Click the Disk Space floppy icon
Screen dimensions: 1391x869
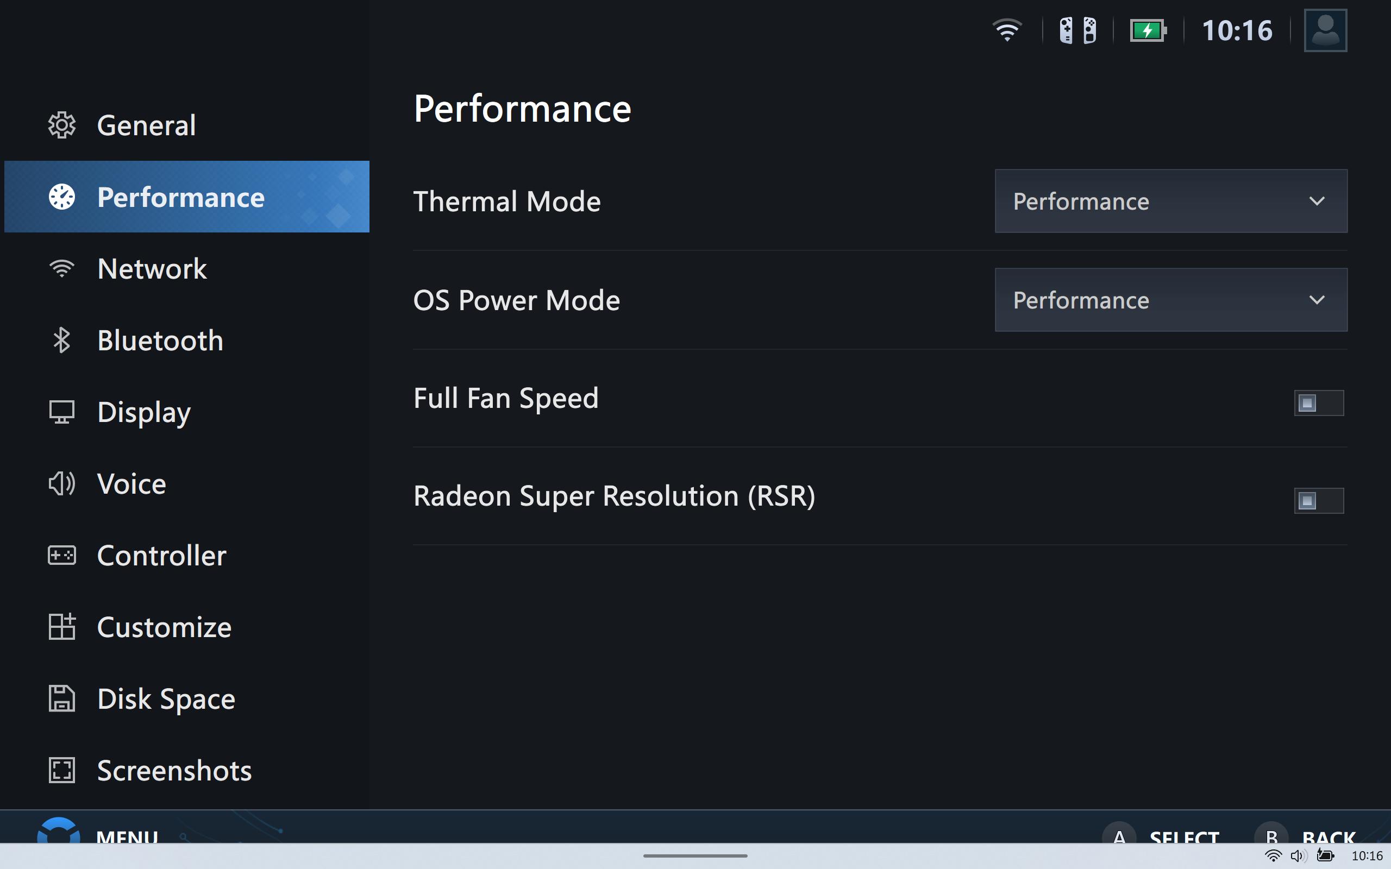coord(61,698)
